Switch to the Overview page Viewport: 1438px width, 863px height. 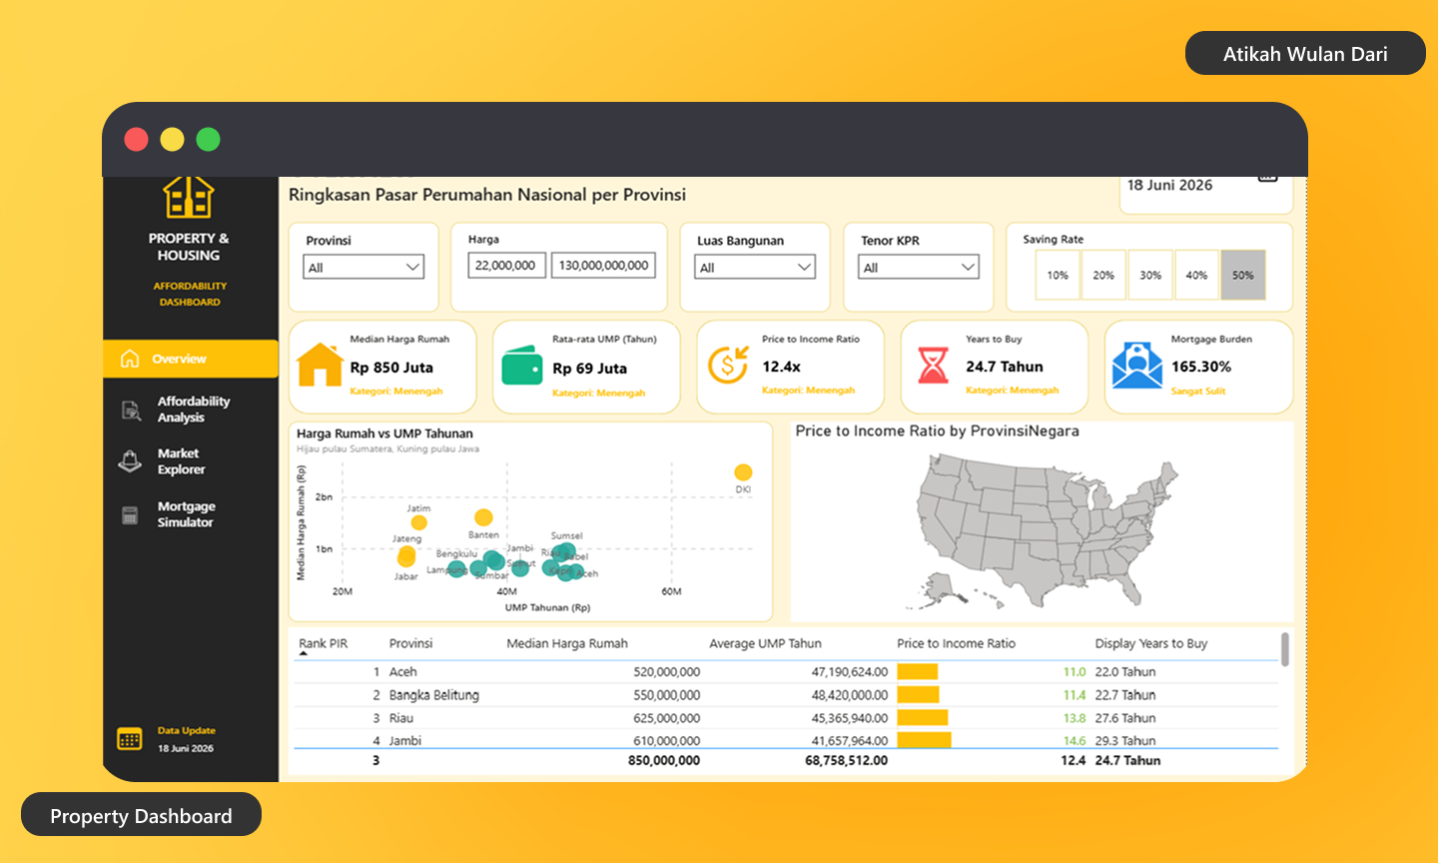pyautogui.click(x=191, y=359)
